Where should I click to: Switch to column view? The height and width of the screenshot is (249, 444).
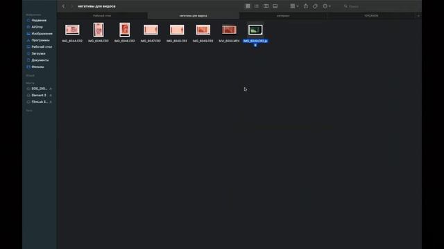(266, 6)
